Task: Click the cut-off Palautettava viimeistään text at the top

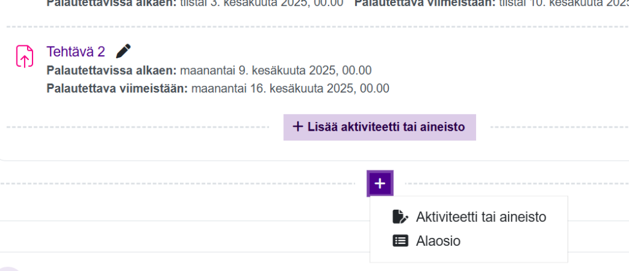Action: coord(425,2)
